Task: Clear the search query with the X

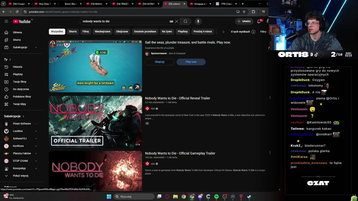Action: coord(176,21)
